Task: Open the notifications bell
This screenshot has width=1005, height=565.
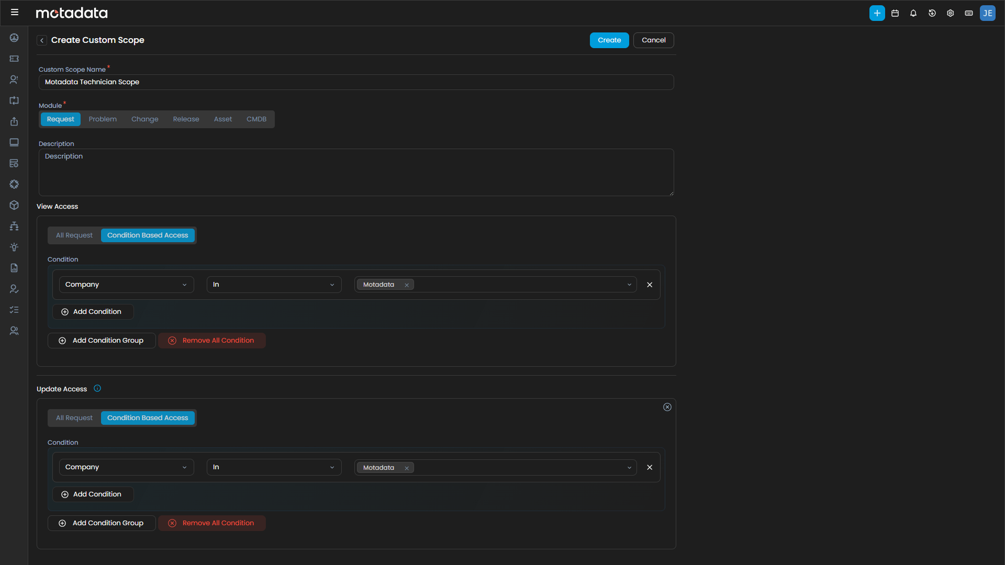Action: [x=913, y=13]
